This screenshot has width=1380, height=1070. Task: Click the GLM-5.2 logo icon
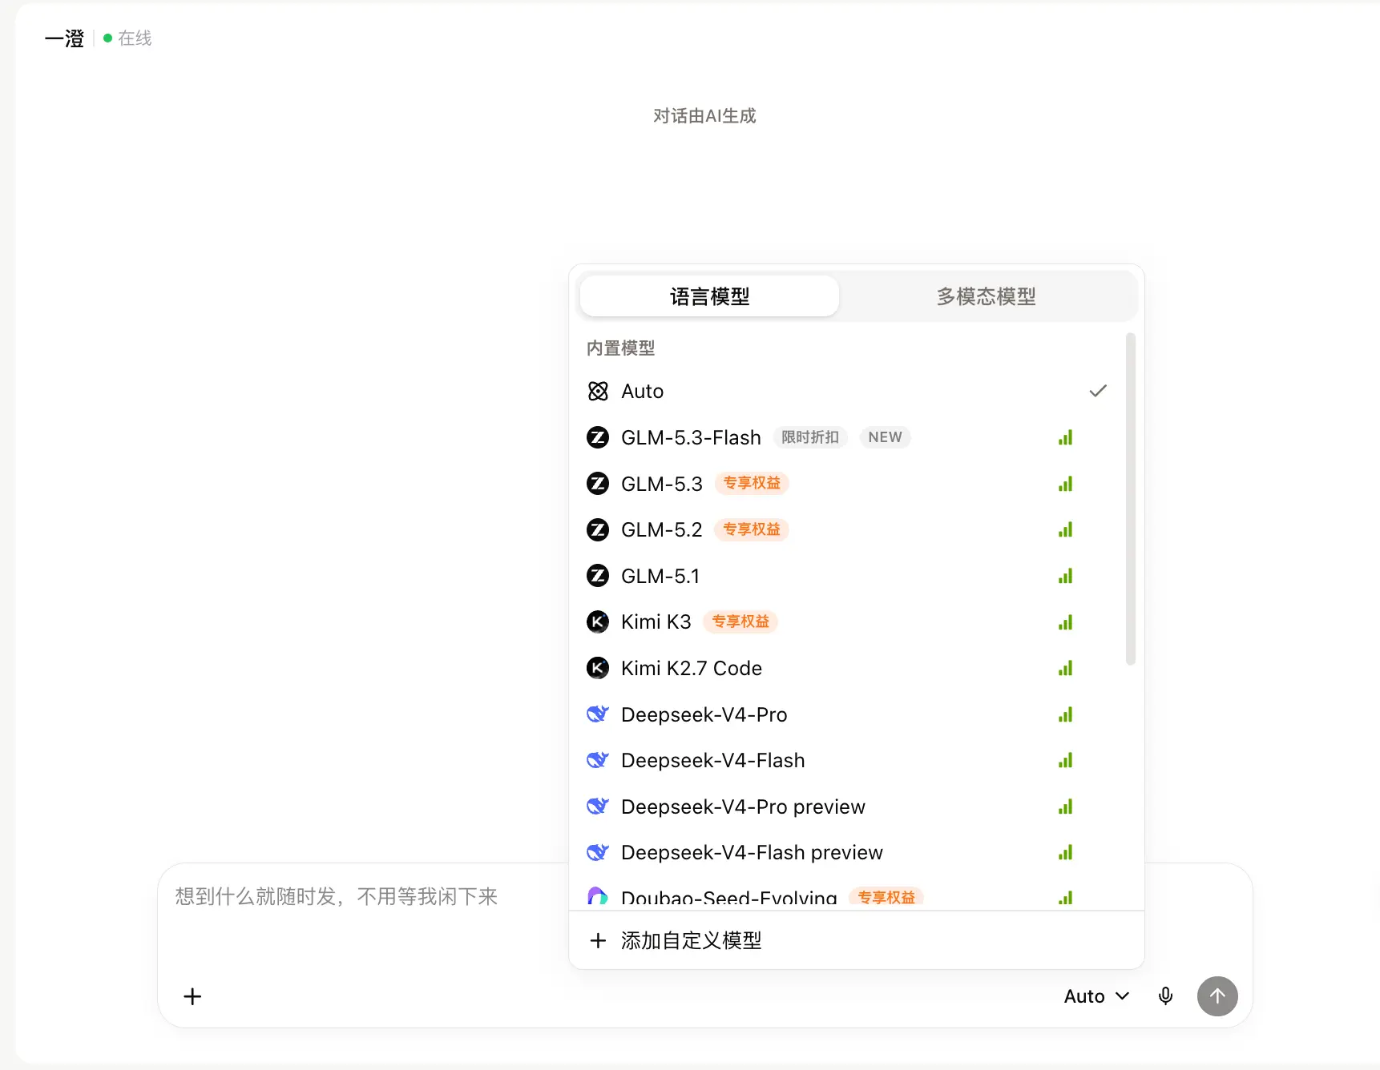tap(598, 529)
